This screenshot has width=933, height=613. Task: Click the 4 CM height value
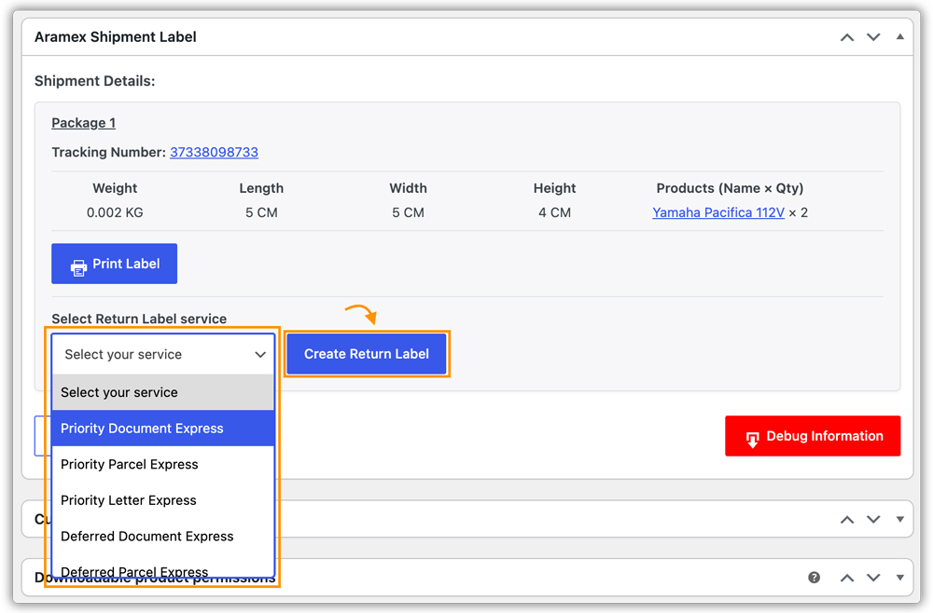(554, 212)
